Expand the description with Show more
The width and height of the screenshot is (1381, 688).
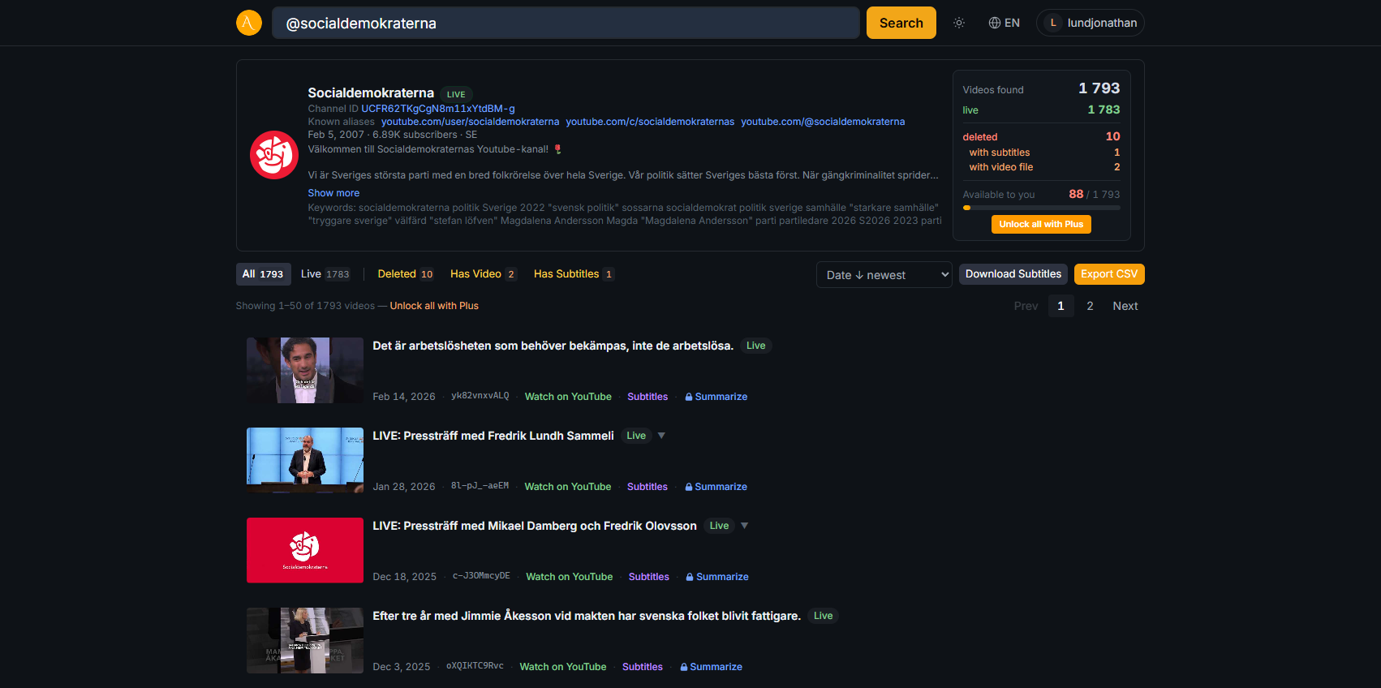coord(333,193)
